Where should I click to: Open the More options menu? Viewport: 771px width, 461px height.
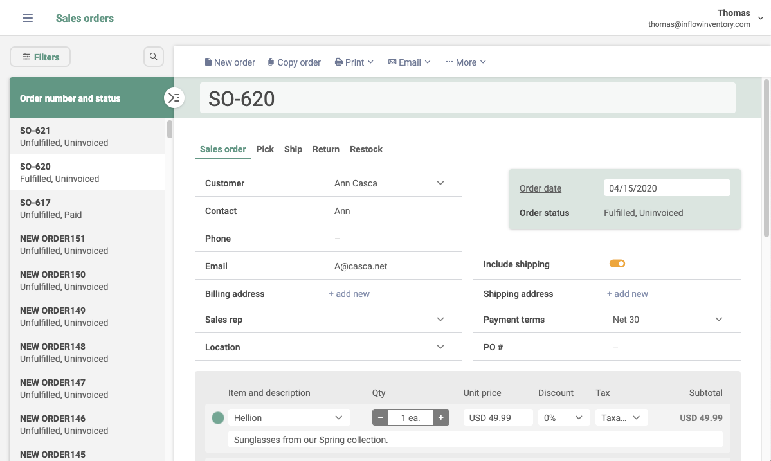click(466, 62)
